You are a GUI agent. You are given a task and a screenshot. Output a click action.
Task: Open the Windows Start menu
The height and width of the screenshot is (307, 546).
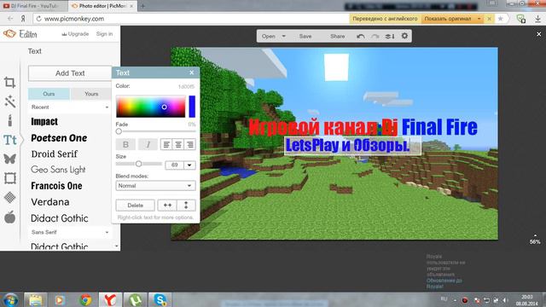pyautogui.click(x=10, y=299)
